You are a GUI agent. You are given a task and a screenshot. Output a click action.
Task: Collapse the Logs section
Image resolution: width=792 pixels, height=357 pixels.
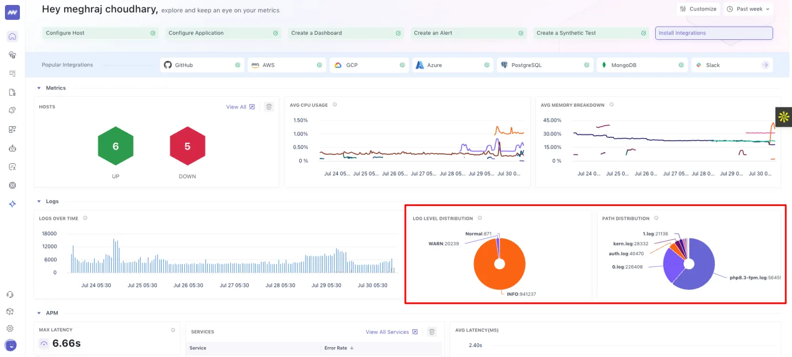coord(39,201)
